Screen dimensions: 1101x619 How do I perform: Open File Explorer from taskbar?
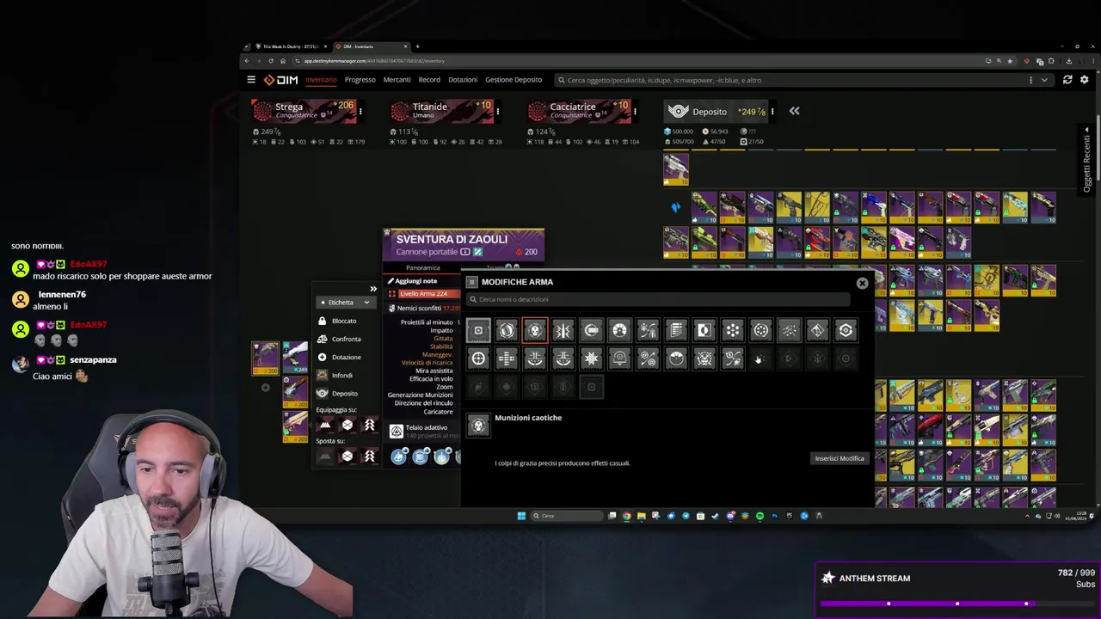[642, 516]
